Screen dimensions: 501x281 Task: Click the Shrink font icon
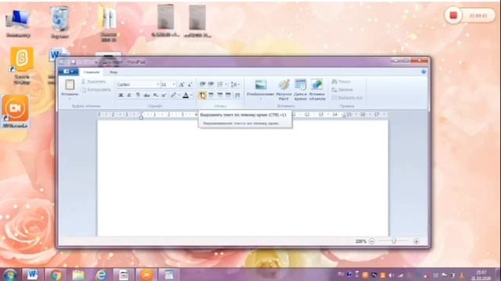pyautogui.click(x=189, y=84)
